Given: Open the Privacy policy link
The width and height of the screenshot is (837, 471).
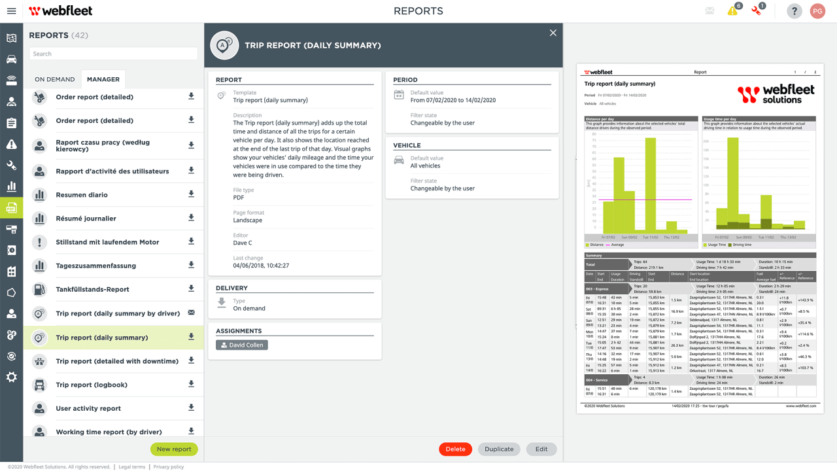Looking at the screenshot, I should coord(169,467).
